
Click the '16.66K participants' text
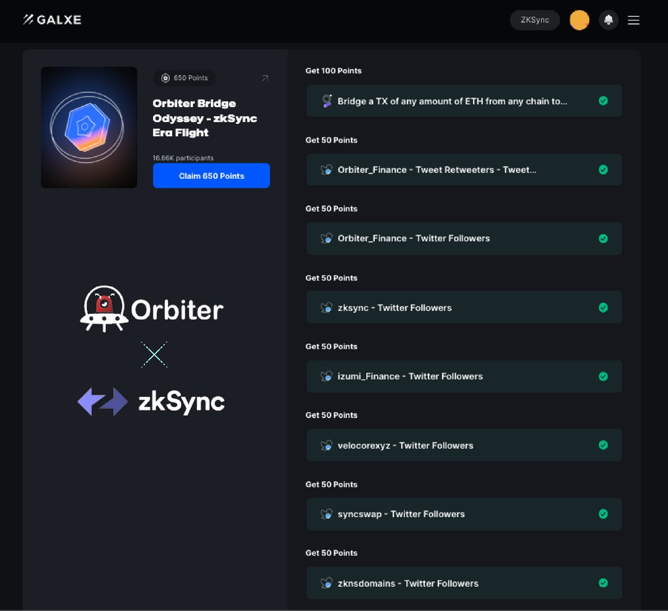183,158
